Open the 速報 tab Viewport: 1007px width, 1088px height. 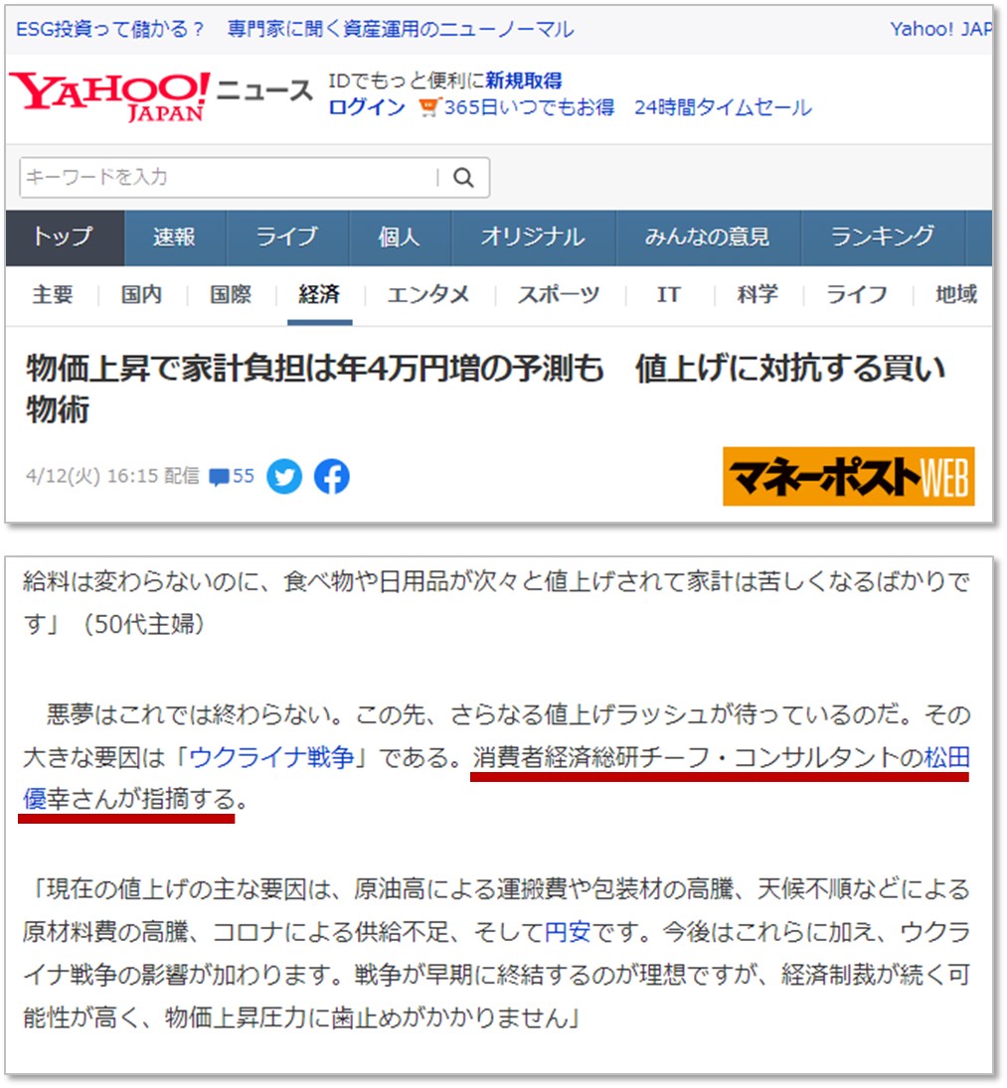tap(174, 237)
